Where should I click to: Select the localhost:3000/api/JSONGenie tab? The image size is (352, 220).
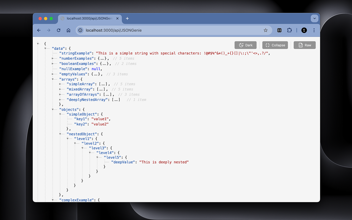[x=88, y=18]
